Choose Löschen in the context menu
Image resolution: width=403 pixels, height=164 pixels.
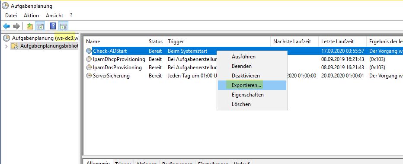point(252,104)
